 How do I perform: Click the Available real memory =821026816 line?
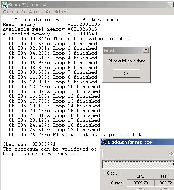(x=50, y=29)
